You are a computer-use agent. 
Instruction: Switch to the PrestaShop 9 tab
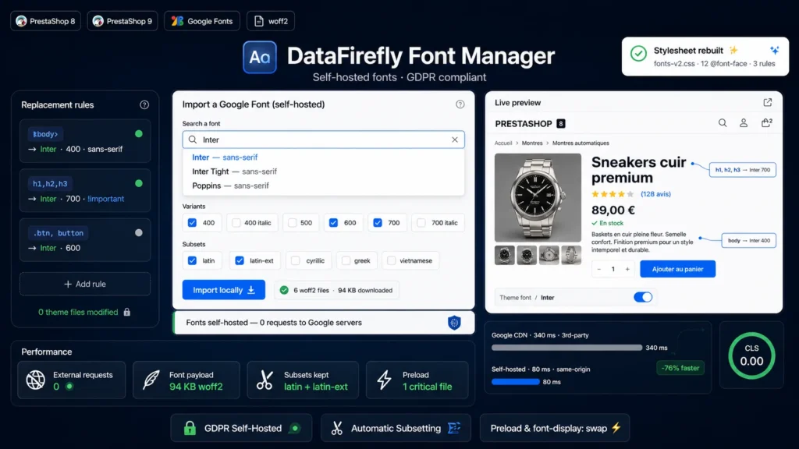pos(123,21)
